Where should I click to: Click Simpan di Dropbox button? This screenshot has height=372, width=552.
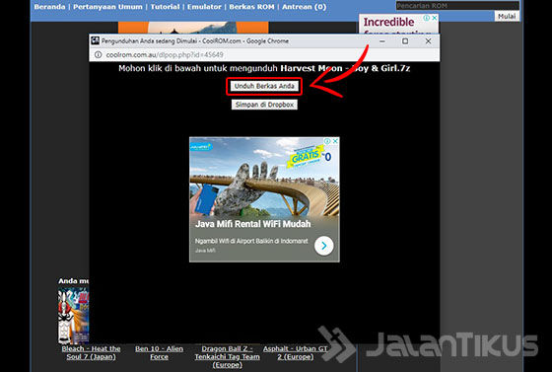pos(264,105)
